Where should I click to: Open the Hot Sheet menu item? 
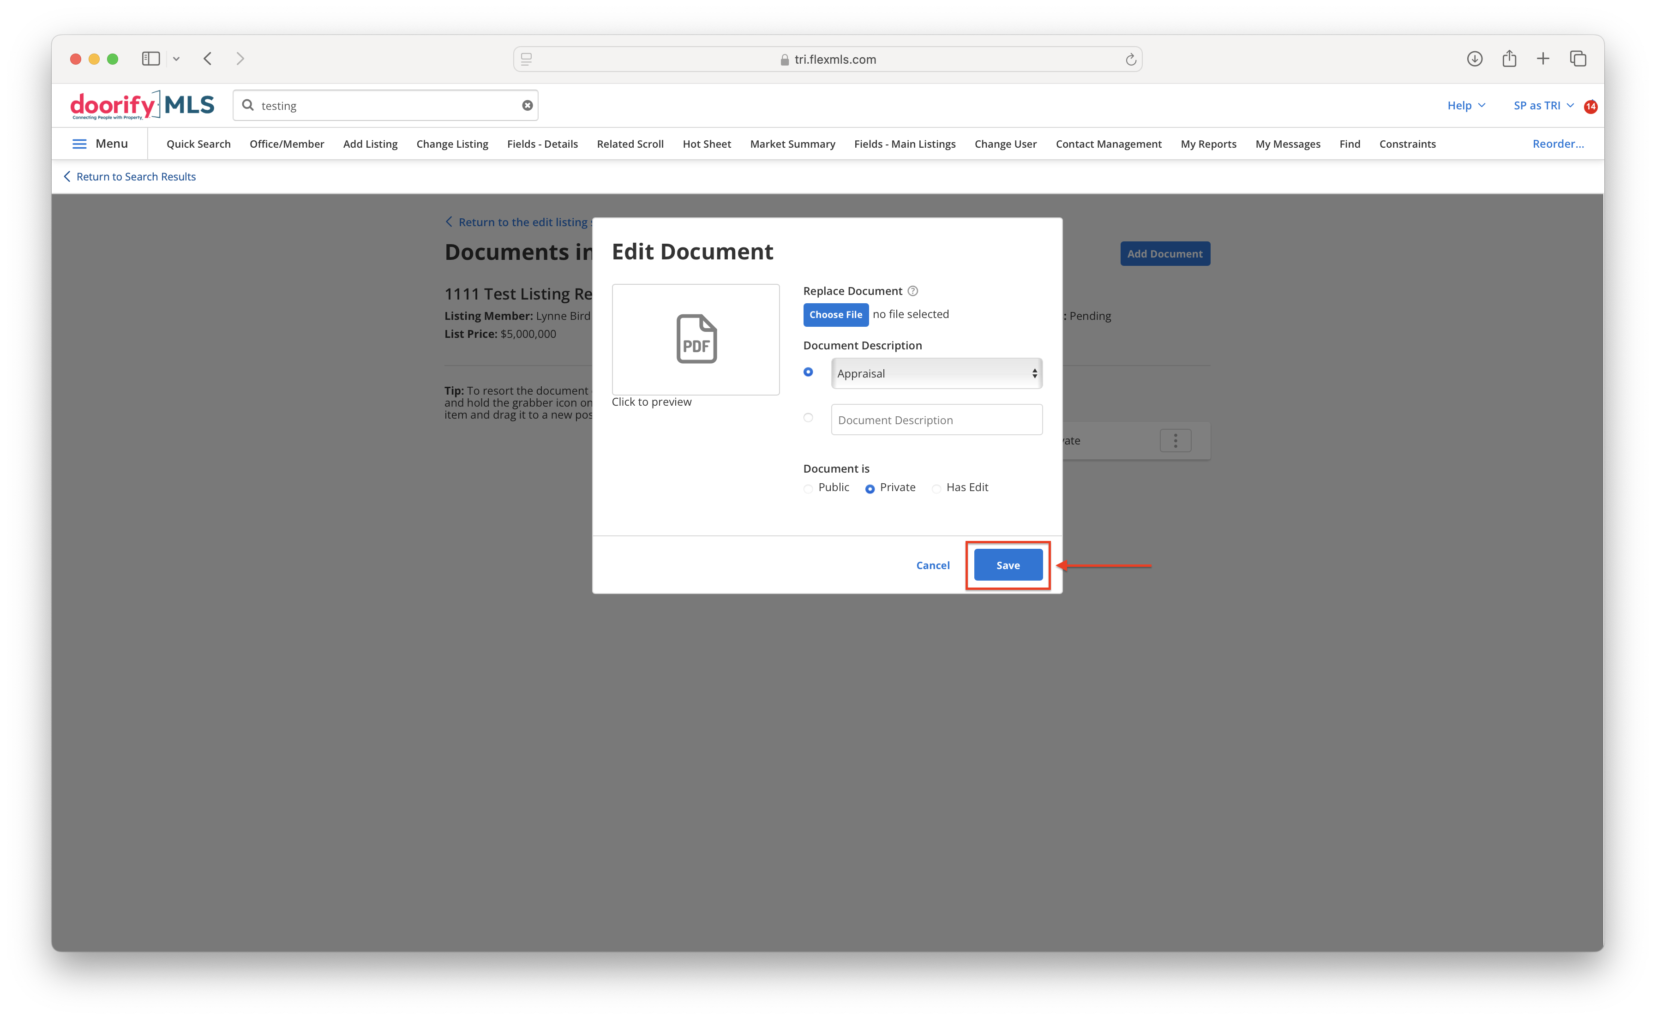click(x=706, y=144)
